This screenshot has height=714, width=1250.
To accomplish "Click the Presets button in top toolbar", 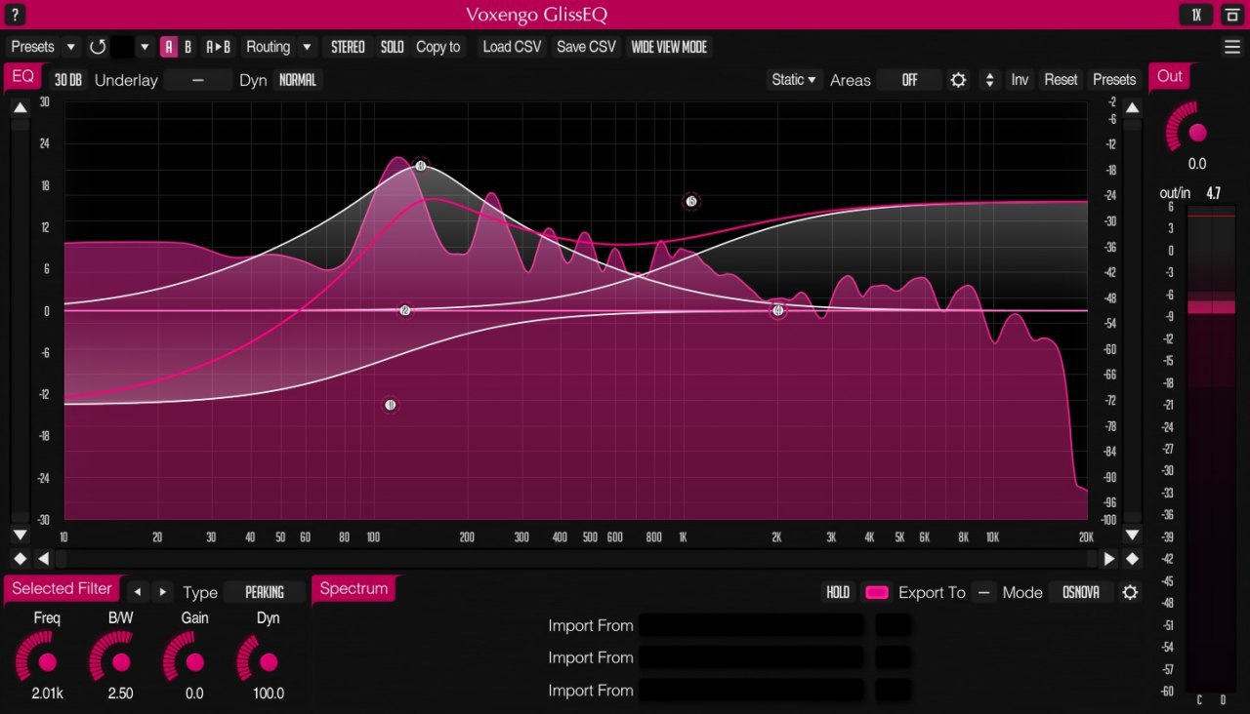I will click(x=33, y=47).
